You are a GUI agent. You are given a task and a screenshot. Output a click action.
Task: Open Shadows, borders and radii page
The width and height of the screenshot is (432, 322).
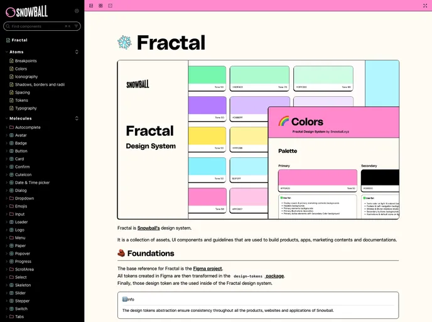tap(40, 84)
